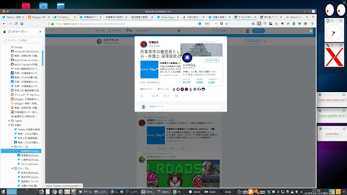Click the bookmarks search field in sidebar
Viewport: 347px width, 195px height.
[22, 40]
